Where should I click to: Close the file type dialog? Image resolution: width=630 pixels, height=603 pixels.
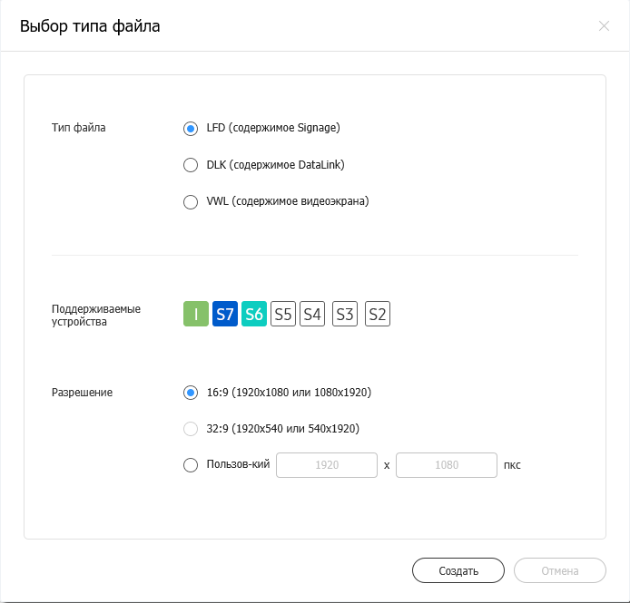[x=604, y=25]
